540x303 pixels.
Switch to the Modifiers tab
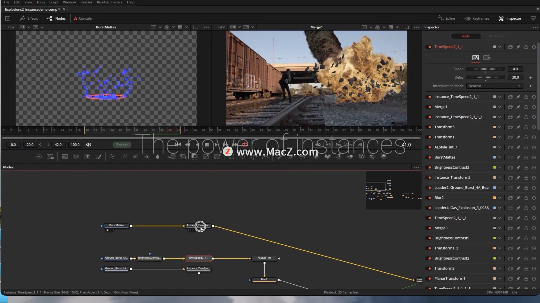click(496, 36)
